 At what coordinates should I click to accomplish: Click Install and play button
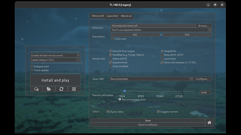(x=55, y=80)
